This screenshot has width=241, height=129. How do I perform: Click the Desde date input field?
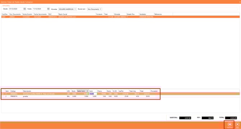pyautogui.click(x=16, y=9)
